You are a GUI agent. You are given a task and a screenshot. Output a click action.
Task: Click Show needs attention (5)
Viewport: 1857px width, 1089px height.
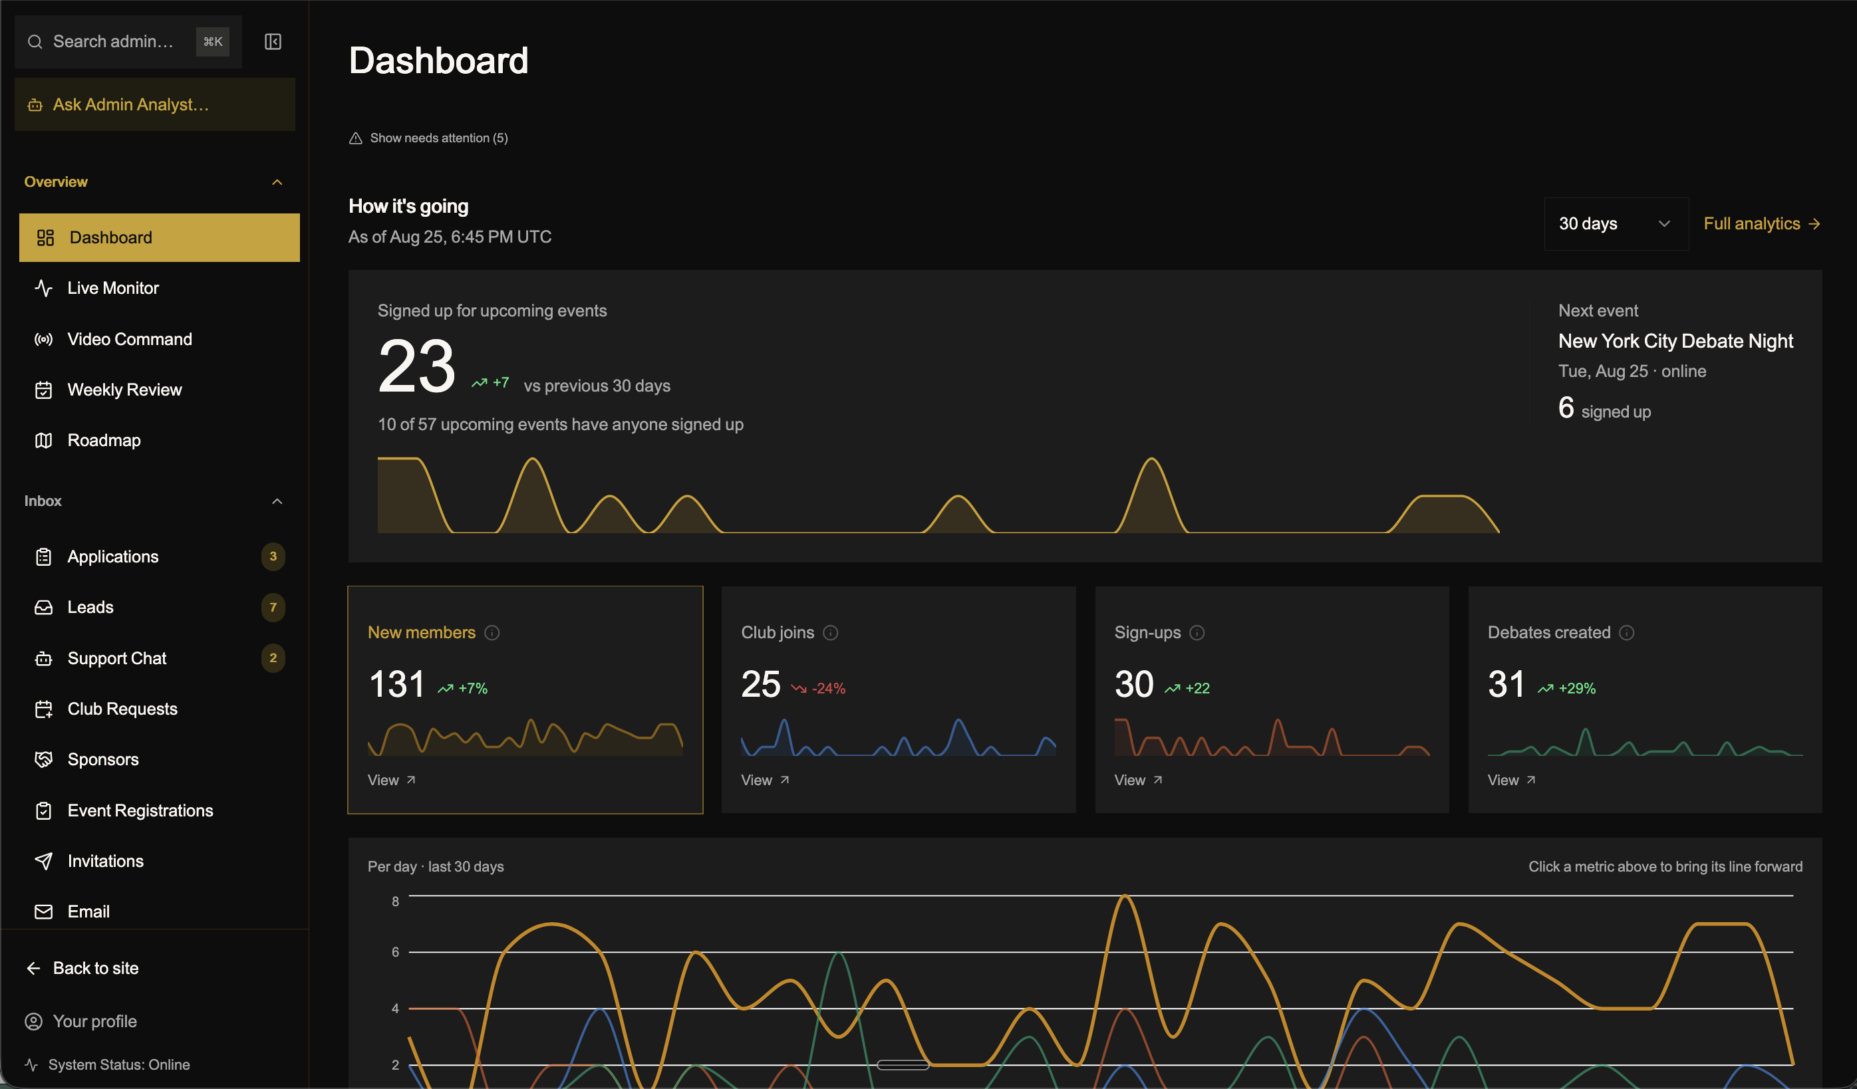(x=428, y=138)
